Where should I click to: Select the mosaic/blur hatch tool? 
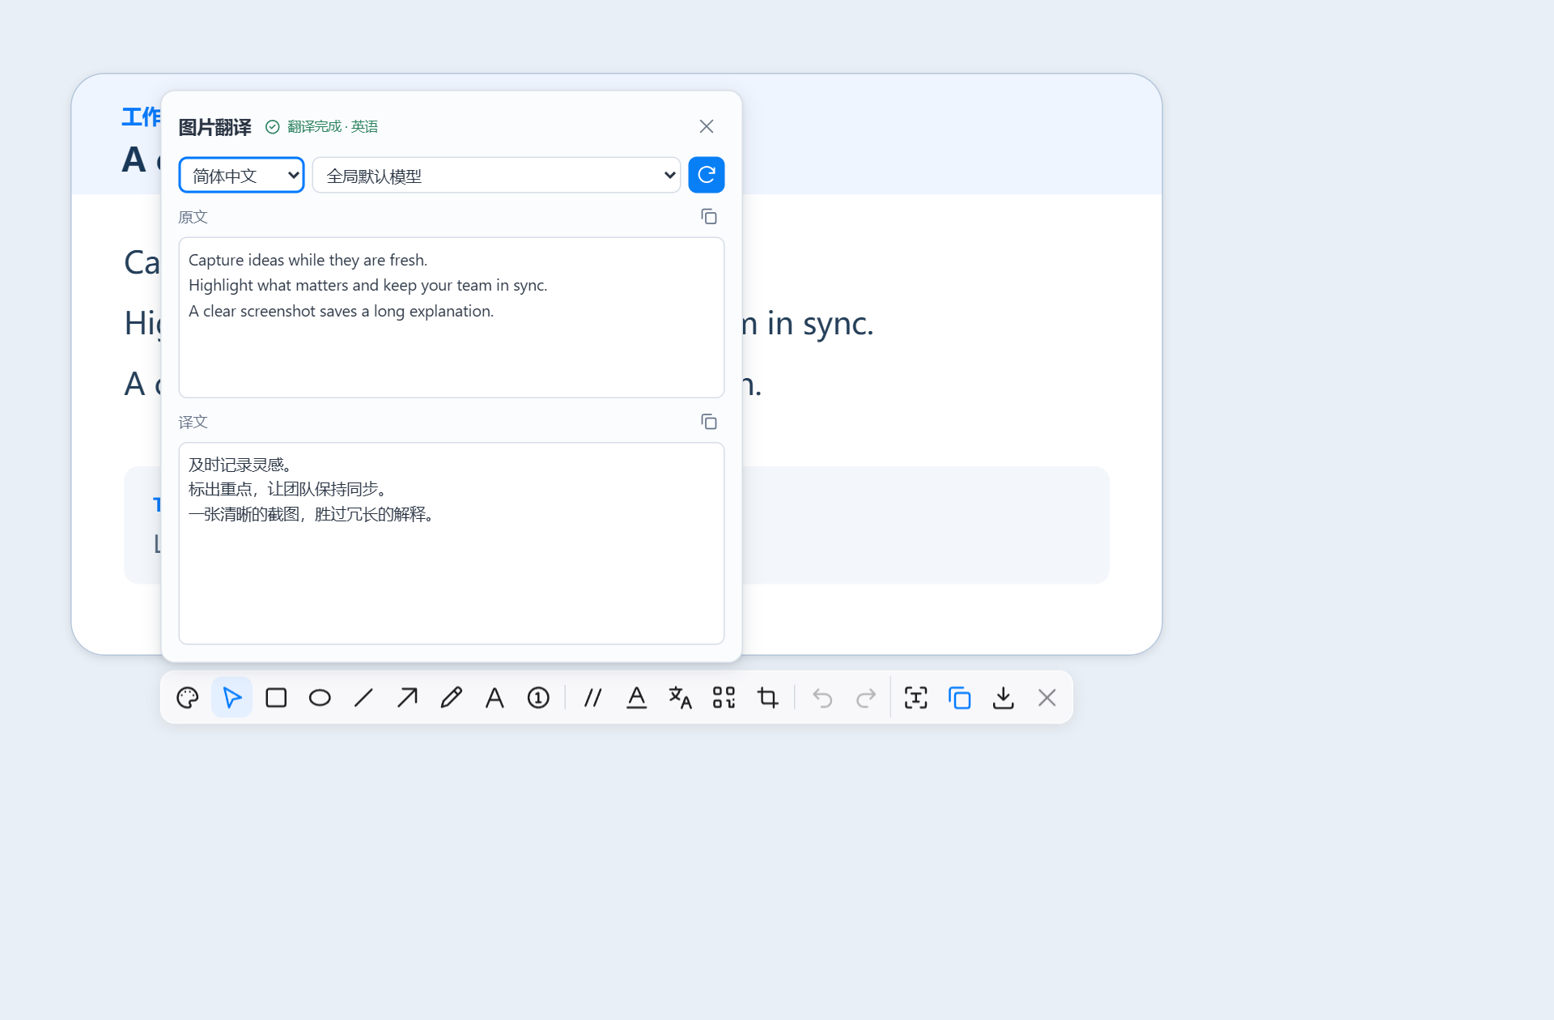coord(593,698)
